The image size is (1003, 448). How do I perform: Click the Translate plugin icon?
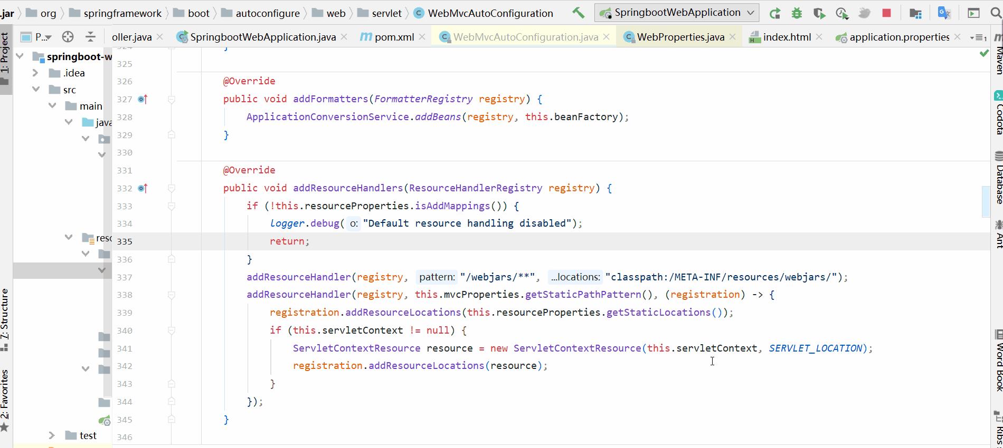pyautogui.click(x=944, y=13)
